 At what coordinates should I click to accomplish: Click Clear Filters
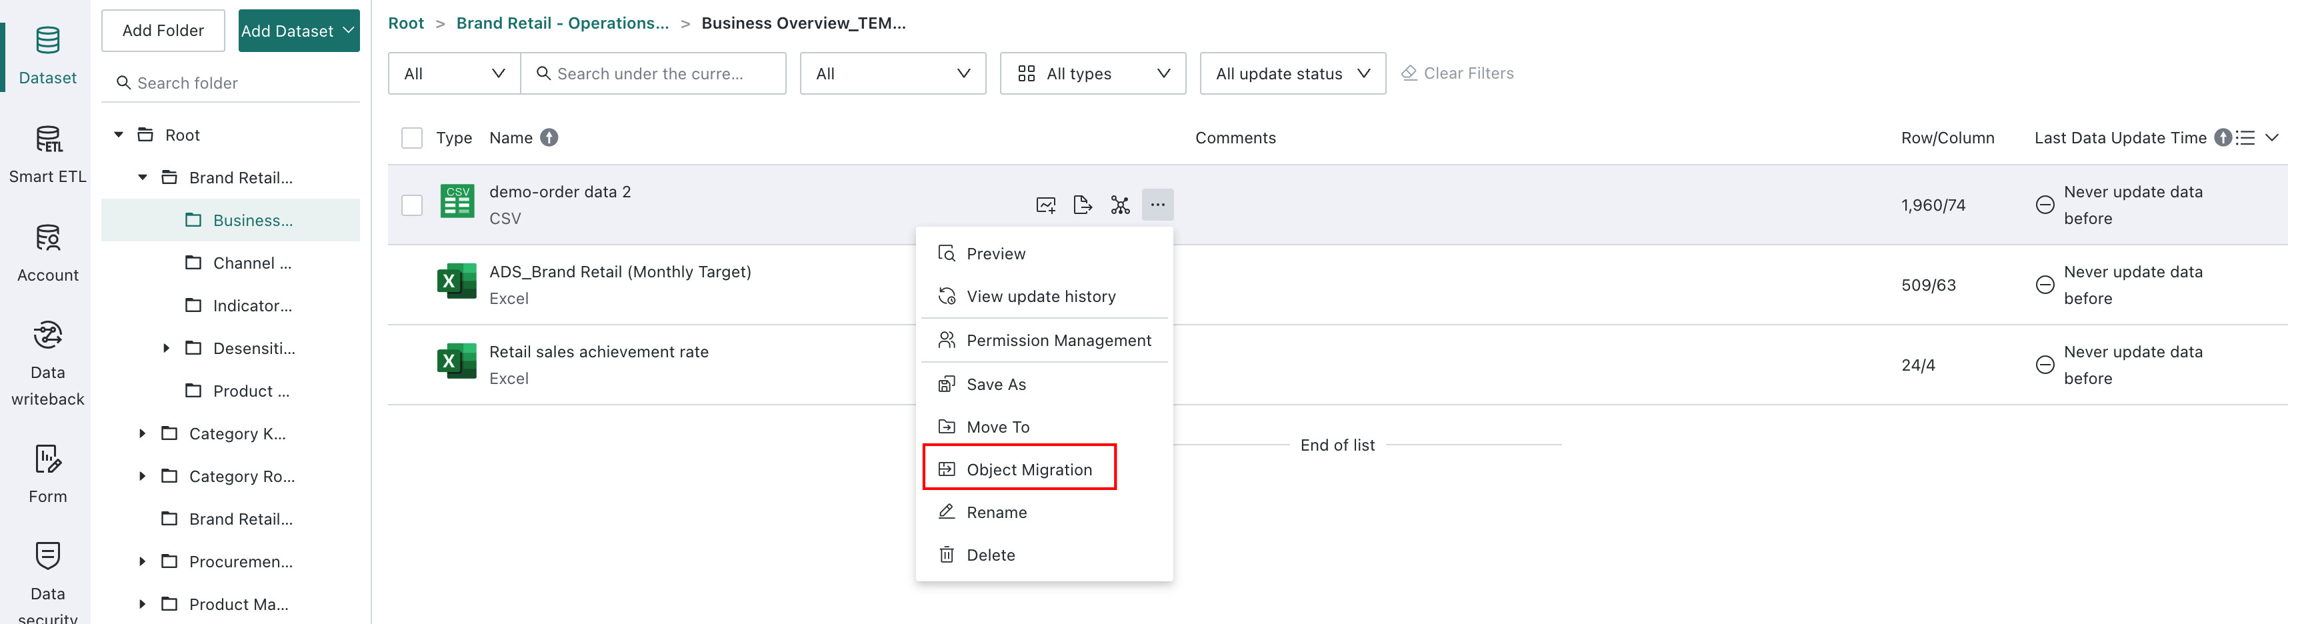(x=1457, y=73)
